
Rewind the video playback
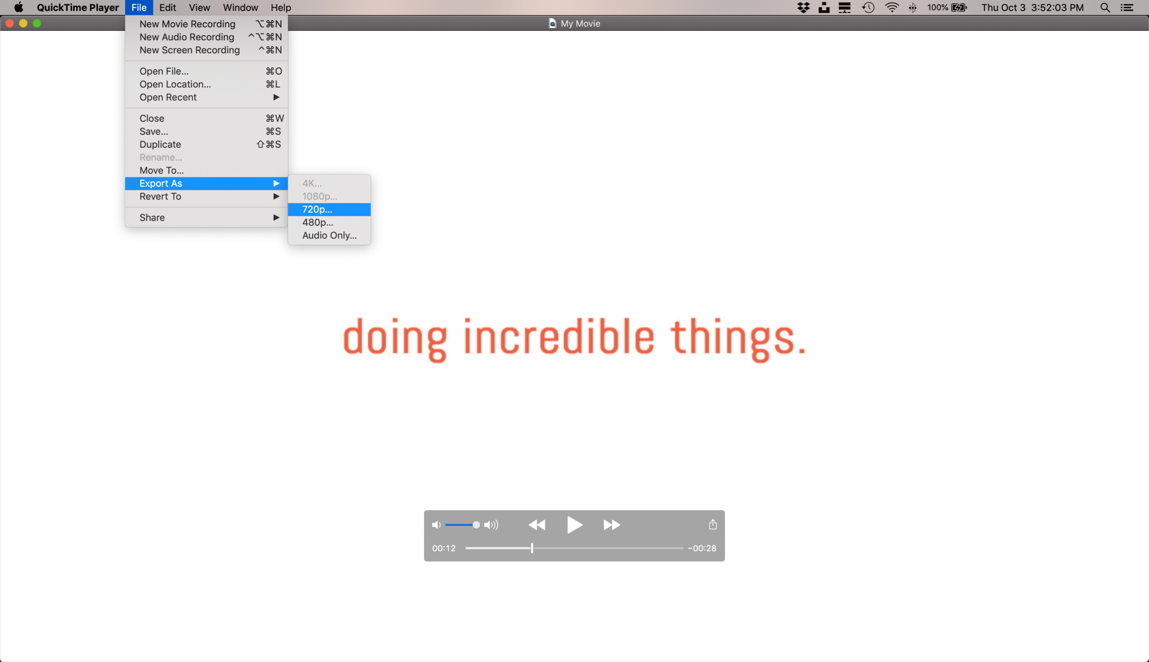coord(536,525)
